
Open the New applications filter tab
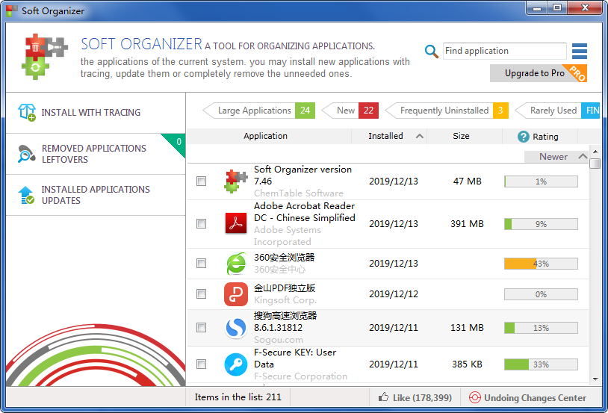(350, 111)
